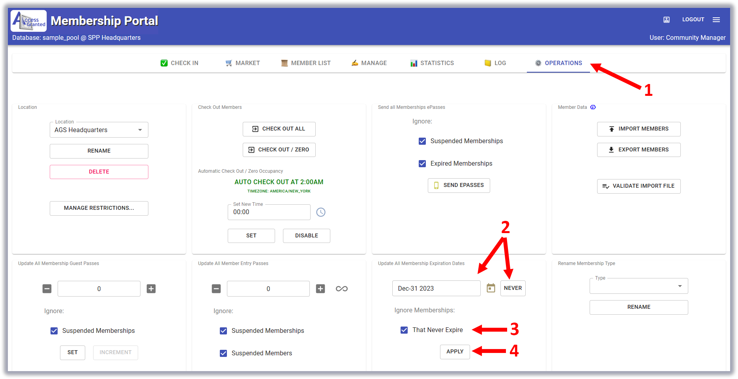This screenshot has width=738, height=379.
Task: Switch to the Statistics tab
Action: point(432,63)
